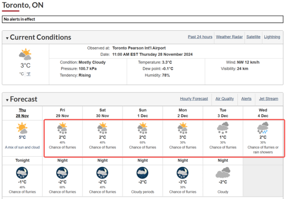The image size is (286, 199).
Task: Click Friday 29 Nov flurries weather icon
Action: tap(62, 128)
